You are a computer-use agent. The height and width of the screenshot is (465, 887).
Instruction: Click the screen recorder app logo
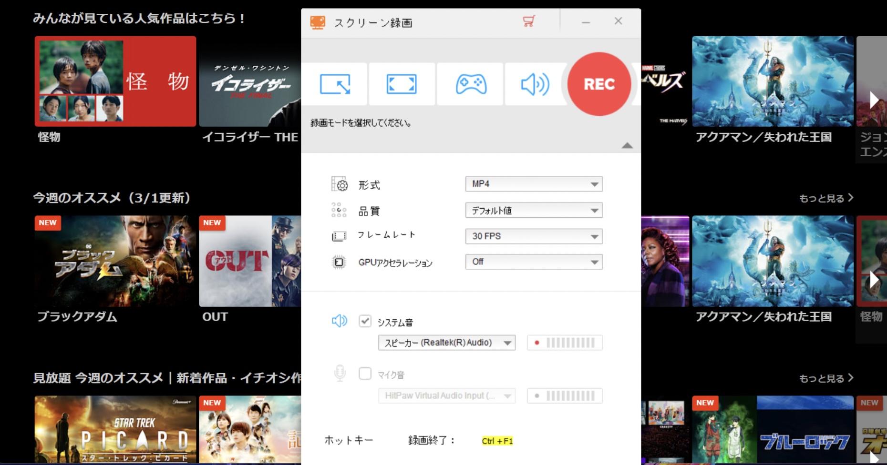[318, 22]
